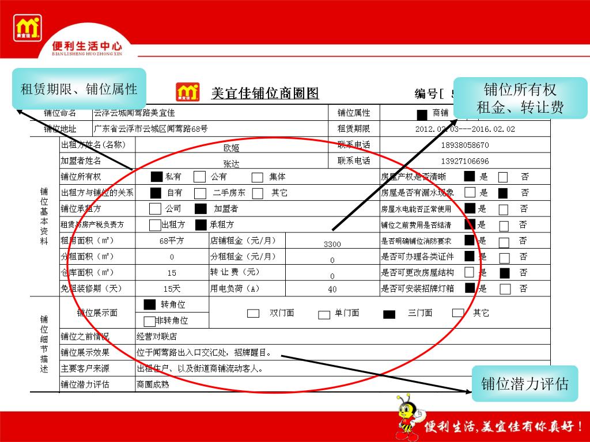Click the lease period 2012.02.03---2016.02.02
Screen dimensions: 590x442
click(x=465, y=129)
